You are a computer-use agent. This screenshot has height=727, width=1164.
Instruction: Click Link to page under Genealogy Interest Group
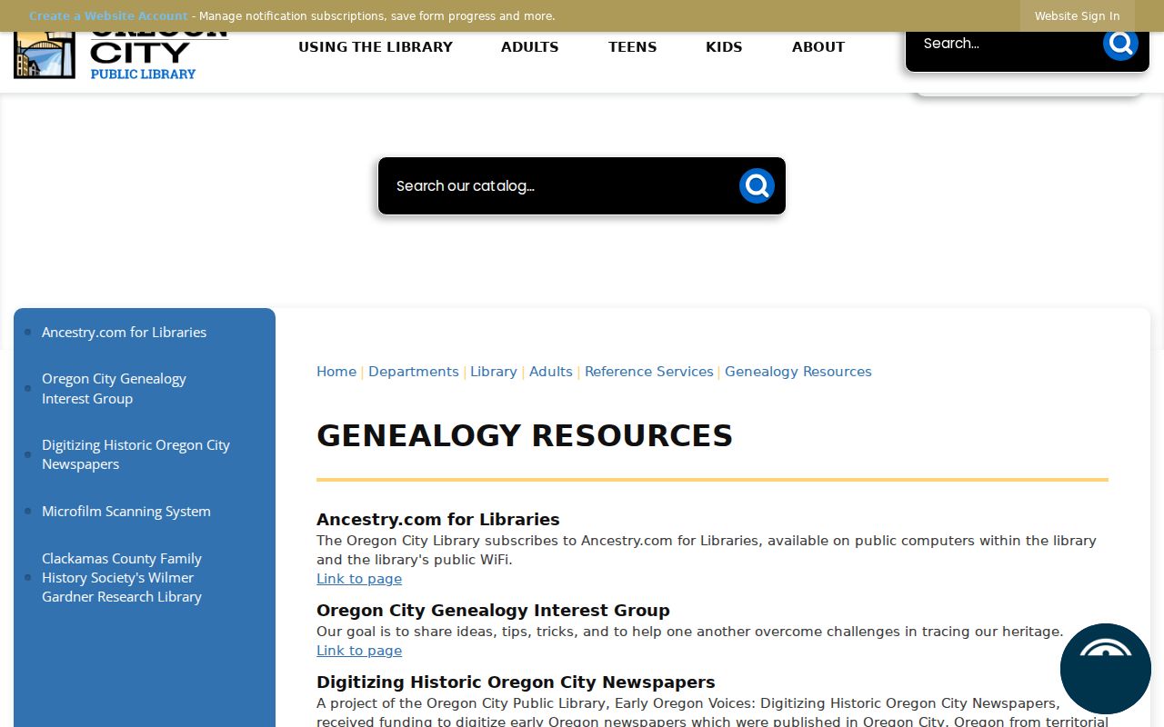coord(359,651)
